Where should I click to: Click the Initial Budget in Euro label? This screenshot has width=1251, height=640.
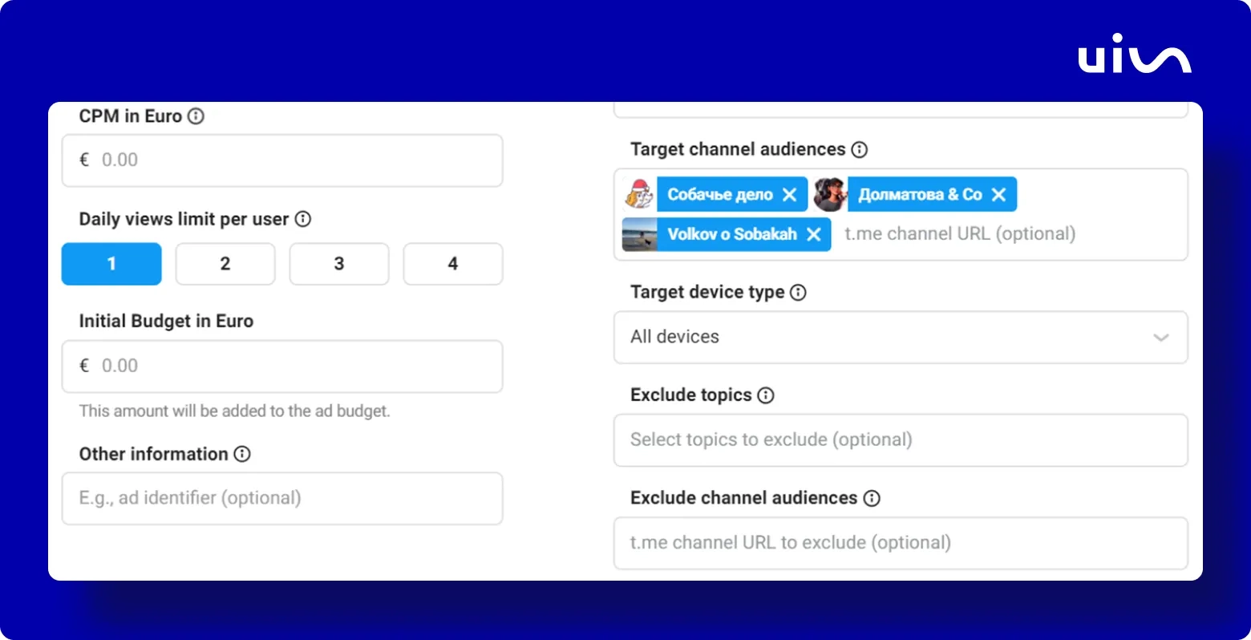pyautogui.click(x=166, y=321)
